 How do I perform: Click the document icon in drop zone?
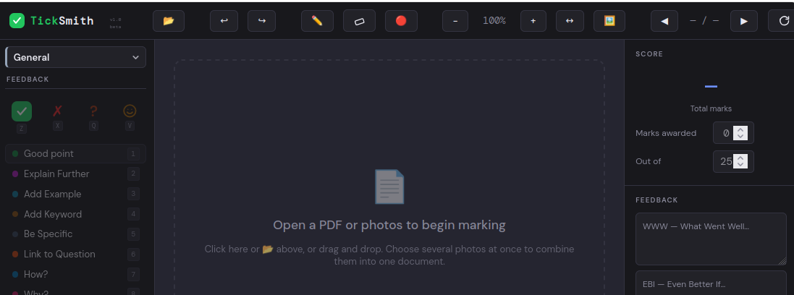click(x=389, y=187)
